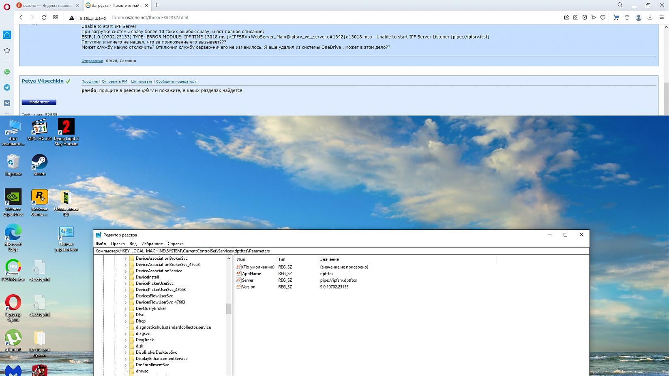
Task: Expand the DeviceInstall registry key
Action: click(126, 277)
